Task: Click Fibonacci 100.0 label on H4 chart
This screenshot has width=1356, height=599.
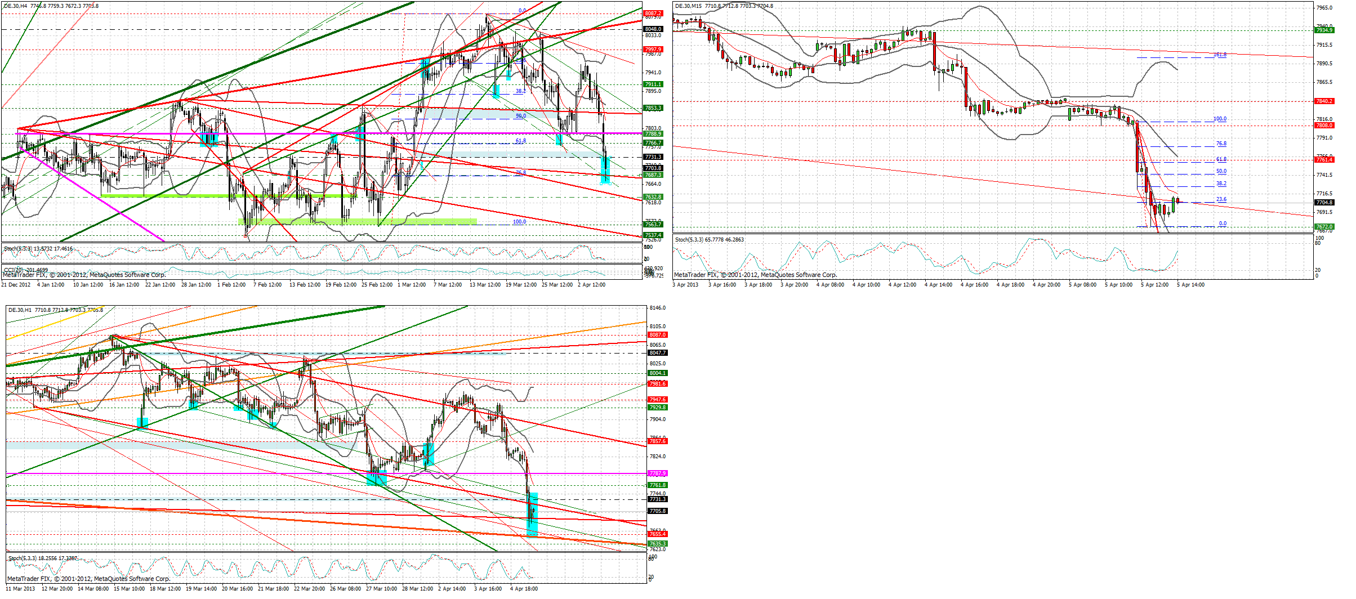Action: click(x=519, y=221)
